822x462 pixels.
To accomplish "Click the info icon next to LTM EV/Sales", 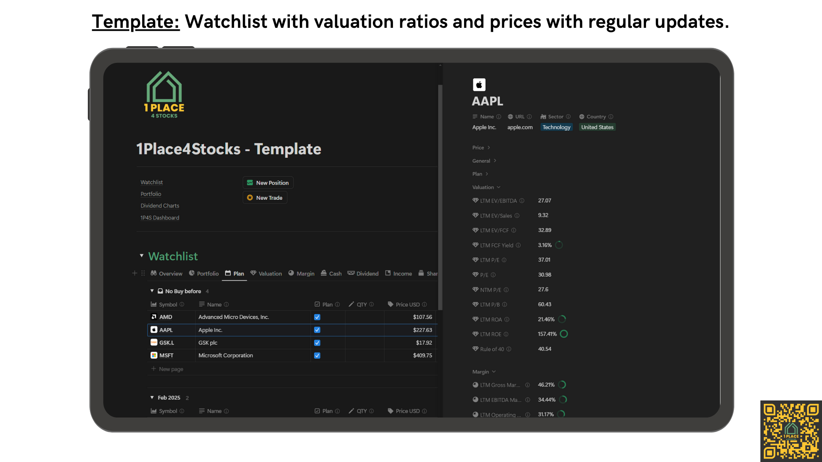I will (x=517, y=216).
